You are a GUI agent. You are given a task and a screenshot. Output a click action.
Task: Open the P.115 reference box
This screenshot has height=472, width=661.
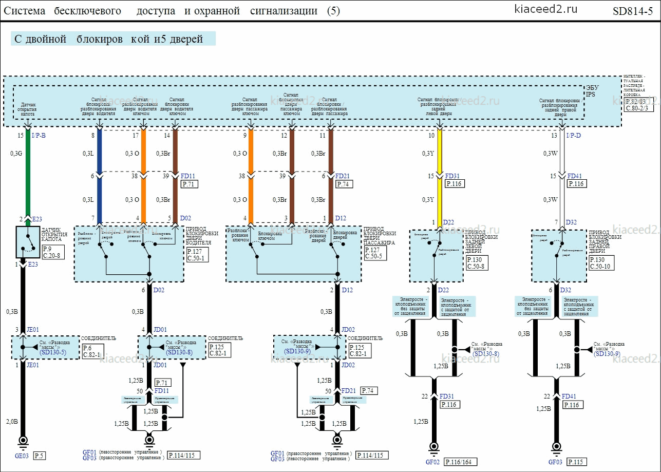tap(576, 462)
